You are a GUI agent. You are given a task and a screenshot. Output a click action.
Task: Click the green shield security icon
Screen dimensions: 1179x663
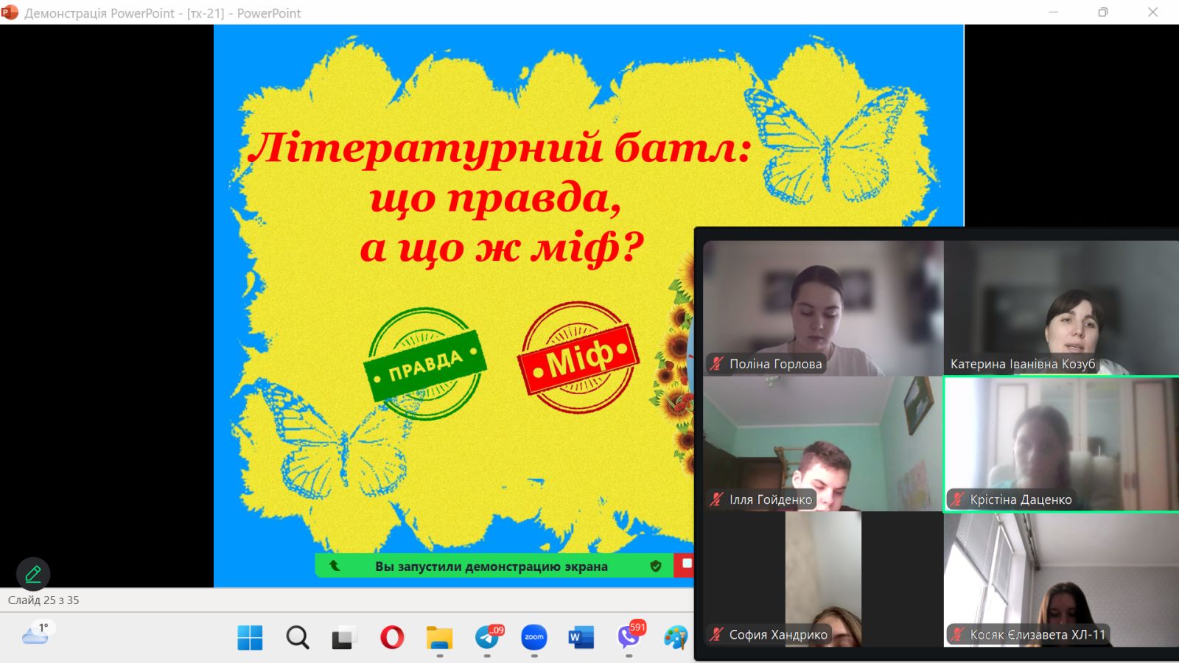click(656, 566)
